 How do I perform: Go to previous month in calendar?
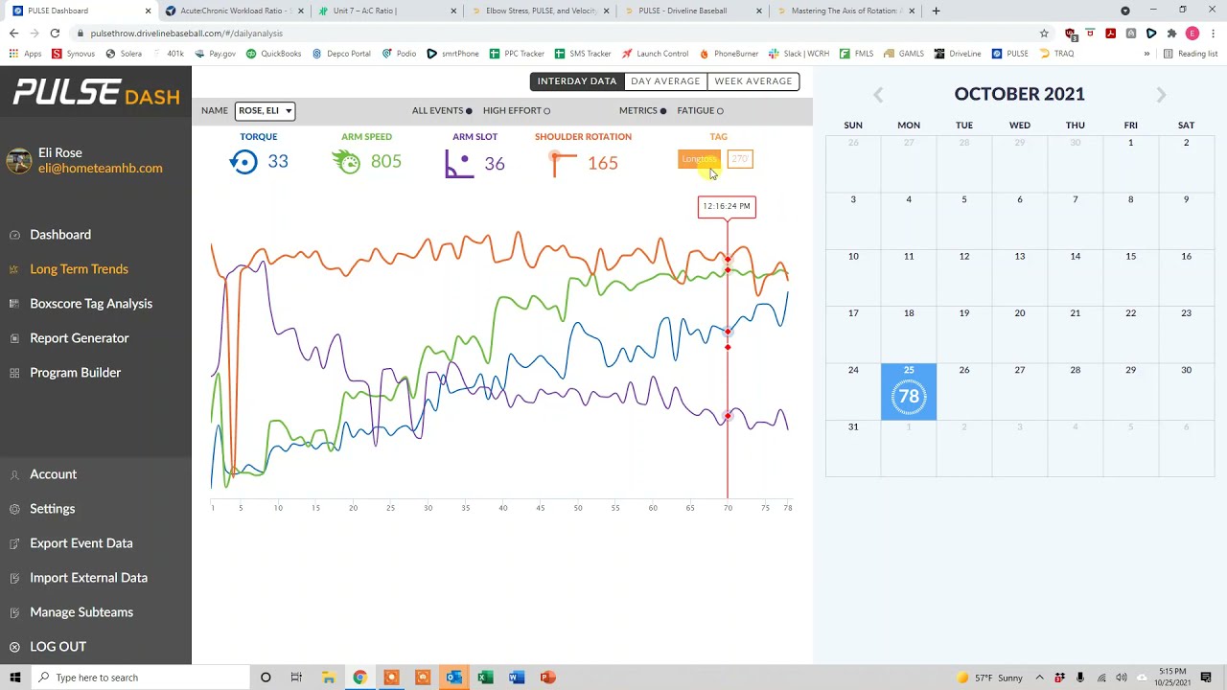(878, 94)
